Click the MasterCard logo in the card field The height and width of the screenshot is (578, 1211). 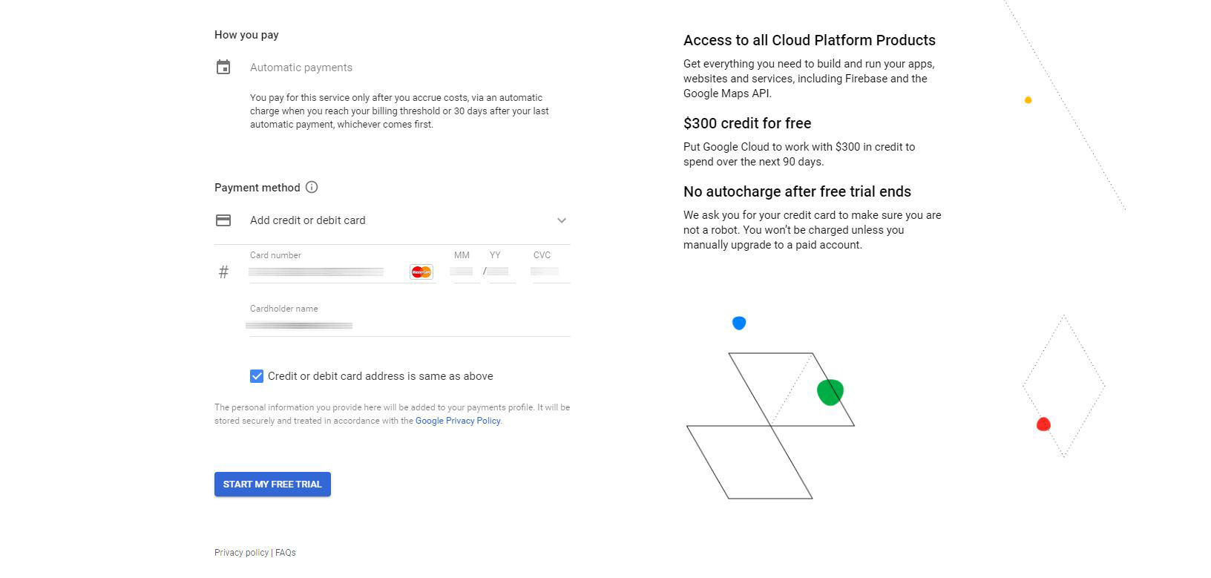tap(421, 272)
